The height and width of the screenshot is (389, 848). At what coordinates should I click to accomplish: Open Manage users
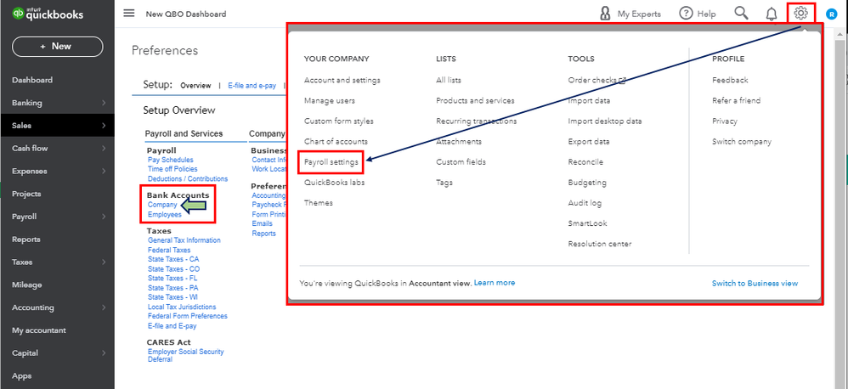click(330, 100)
